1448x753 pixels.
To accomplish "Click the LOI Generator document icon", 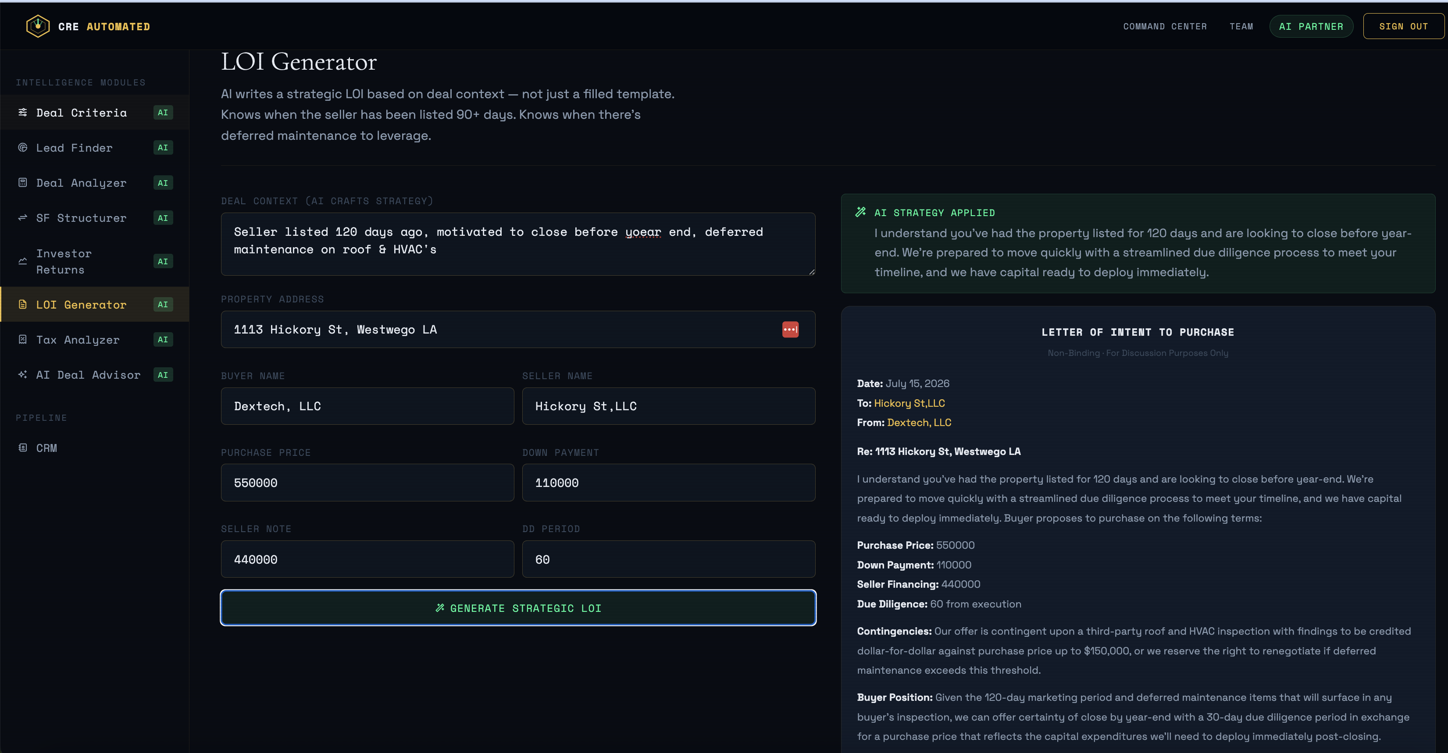I will coord(22,304).
